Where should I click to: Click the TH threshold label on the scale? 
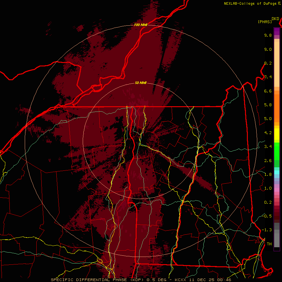pyautogui.click(x=269, y=244)
